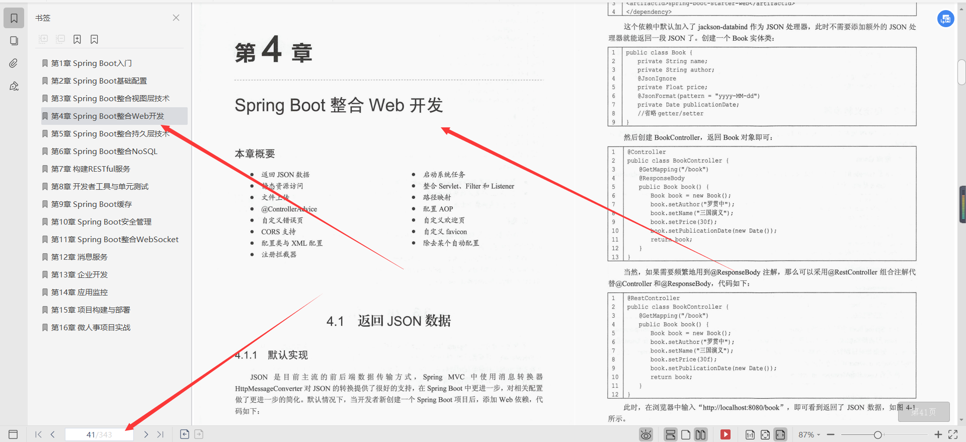Click the vertical scrollbar thumb
Screen dimensions: 966x442
tap(961, 72)
